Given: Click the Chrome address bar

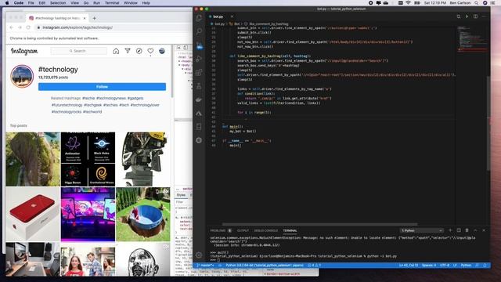Looking at the screenshot, I should tap(112, 27).
